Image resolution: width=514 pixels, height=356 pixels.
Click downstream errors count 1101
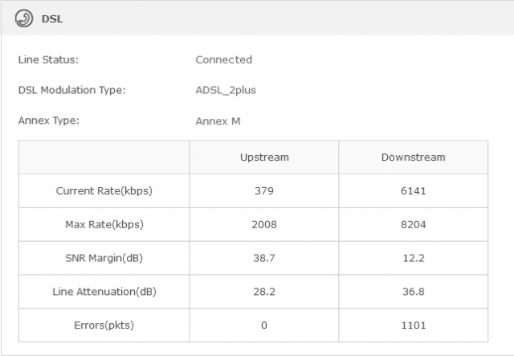coord(413,325)
